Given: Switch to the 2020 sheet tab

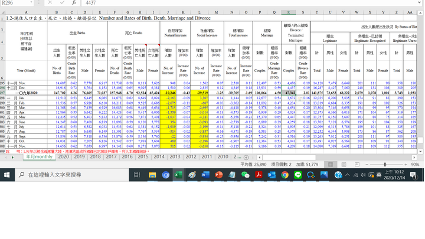Looking at the screenshot, I should pos(63,156).
